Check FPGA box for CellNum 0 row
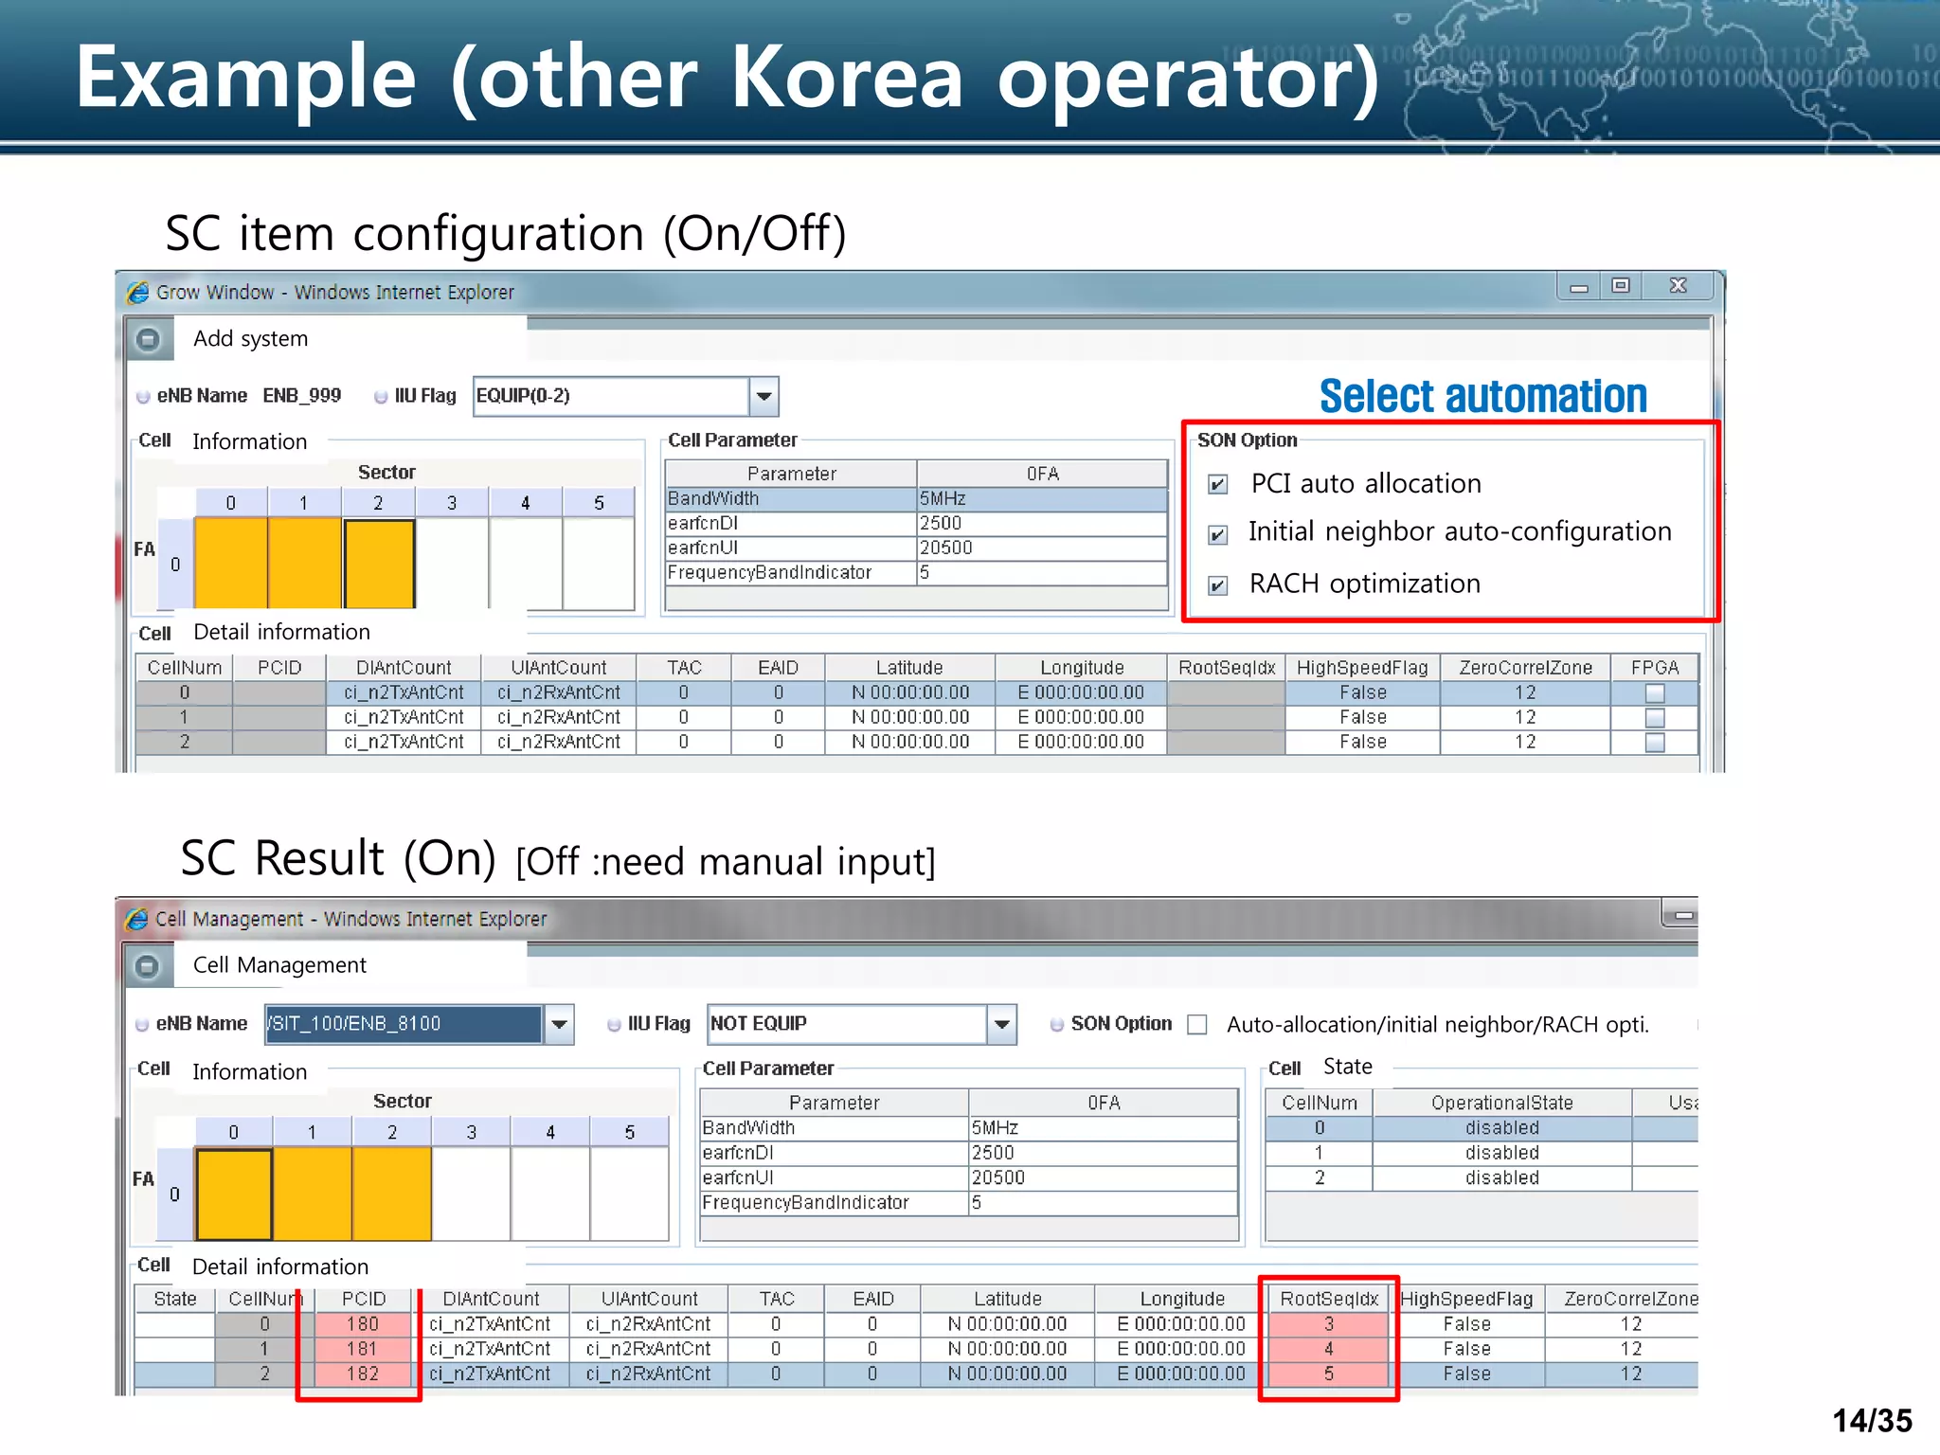The image size is (1940, 1455). (x=1655, y=693)
